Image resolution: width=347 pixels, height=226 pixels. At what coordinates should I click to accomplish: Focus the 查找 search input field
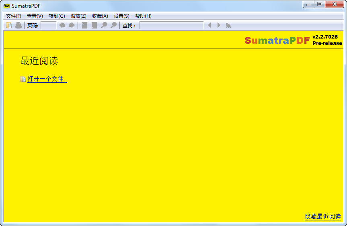pos(172,25)
